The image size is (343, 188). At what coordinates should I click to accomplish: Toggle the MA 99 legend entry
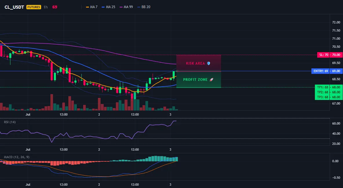pyautogui.click(x=126, y=7)
